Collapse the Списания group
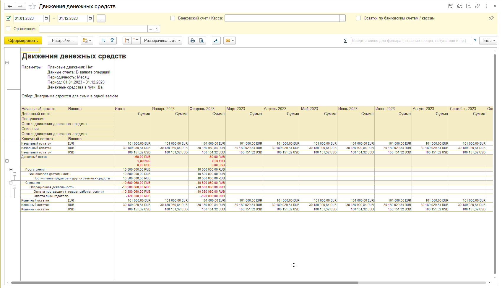 click(11, 183)
